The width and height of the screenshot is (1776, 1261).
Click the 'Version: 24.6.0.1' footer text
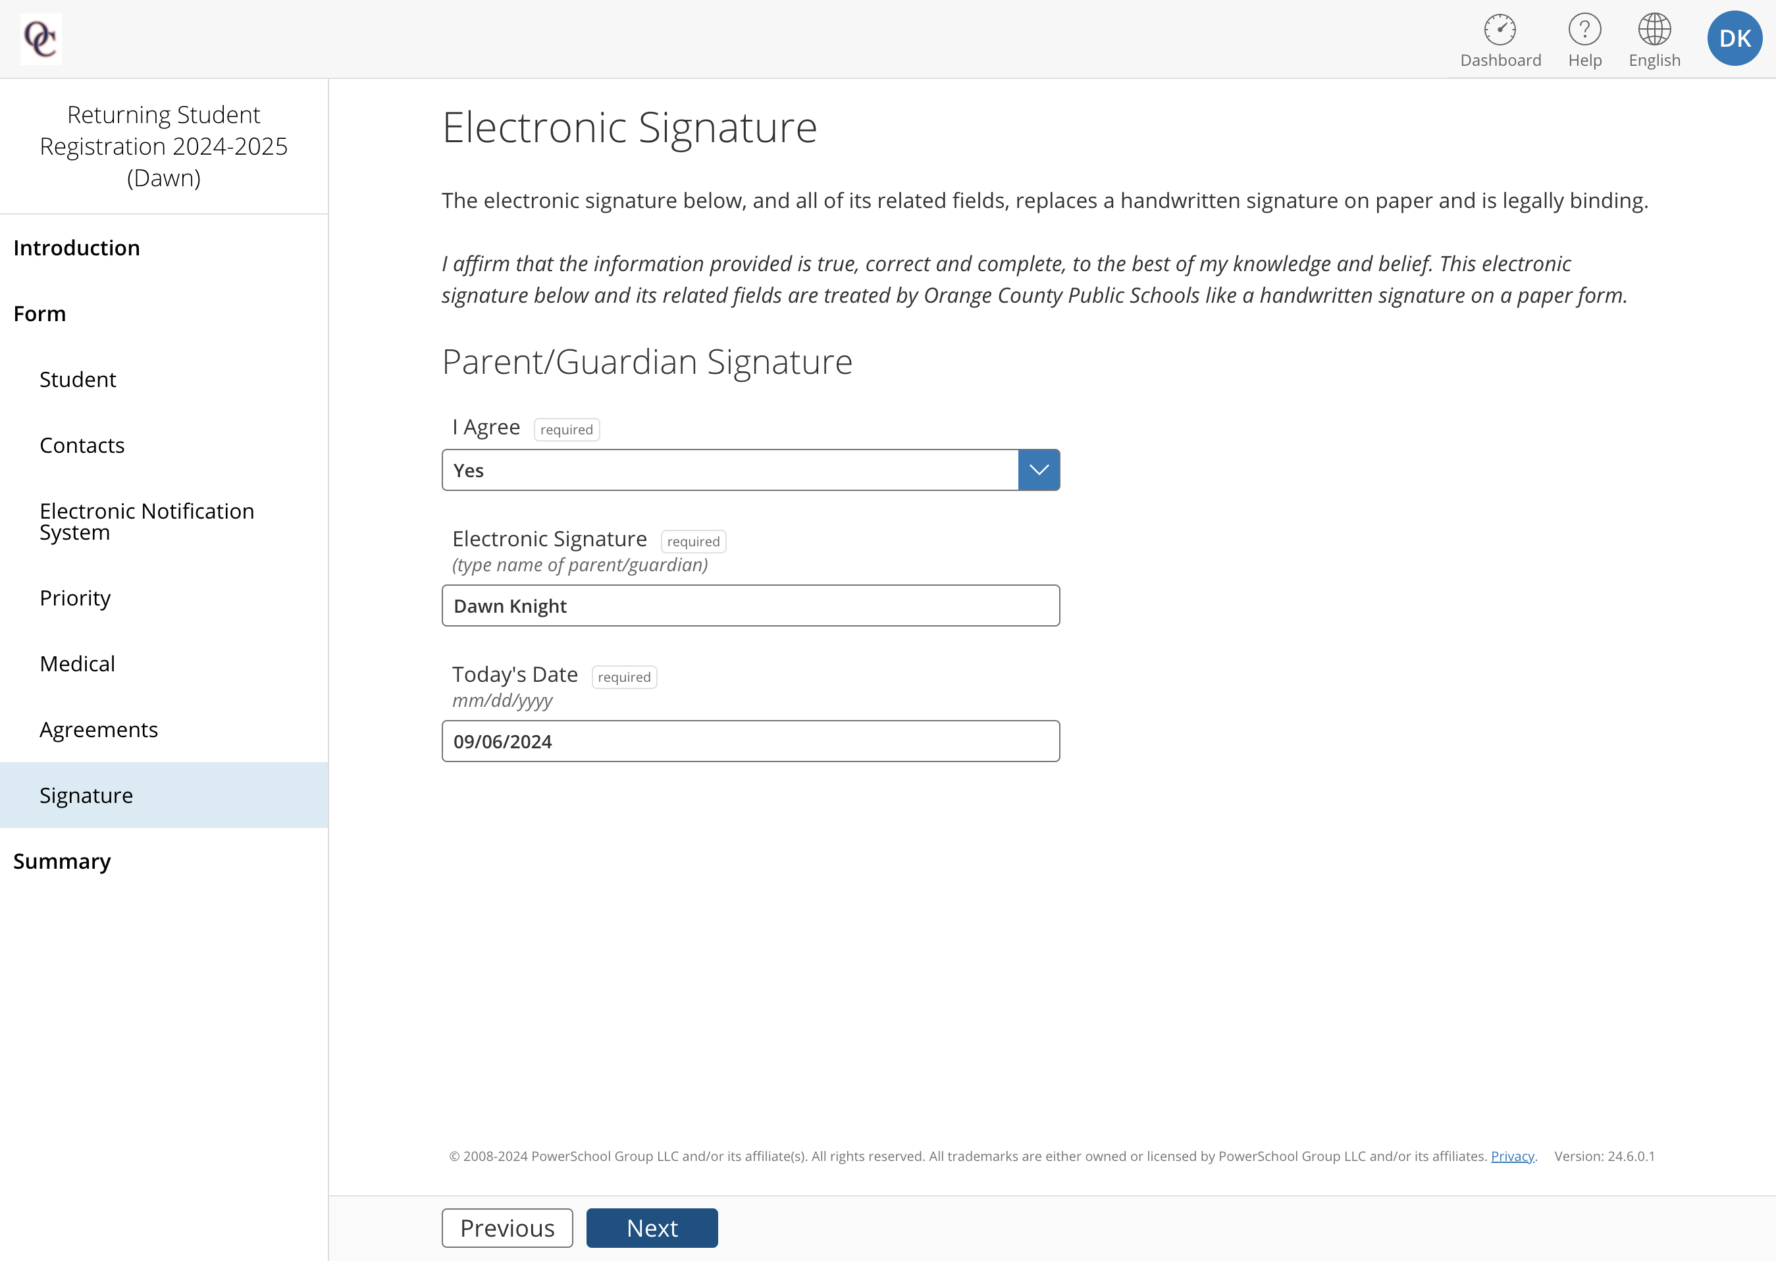coord(1604,1156)
